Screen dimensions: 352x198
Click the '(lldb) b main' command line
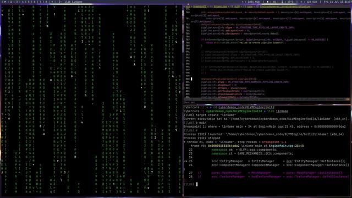pos(195,123)
